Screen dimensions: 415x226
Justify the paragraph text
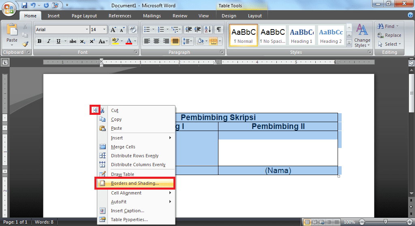pyautogui.click(x=175, y=41)
